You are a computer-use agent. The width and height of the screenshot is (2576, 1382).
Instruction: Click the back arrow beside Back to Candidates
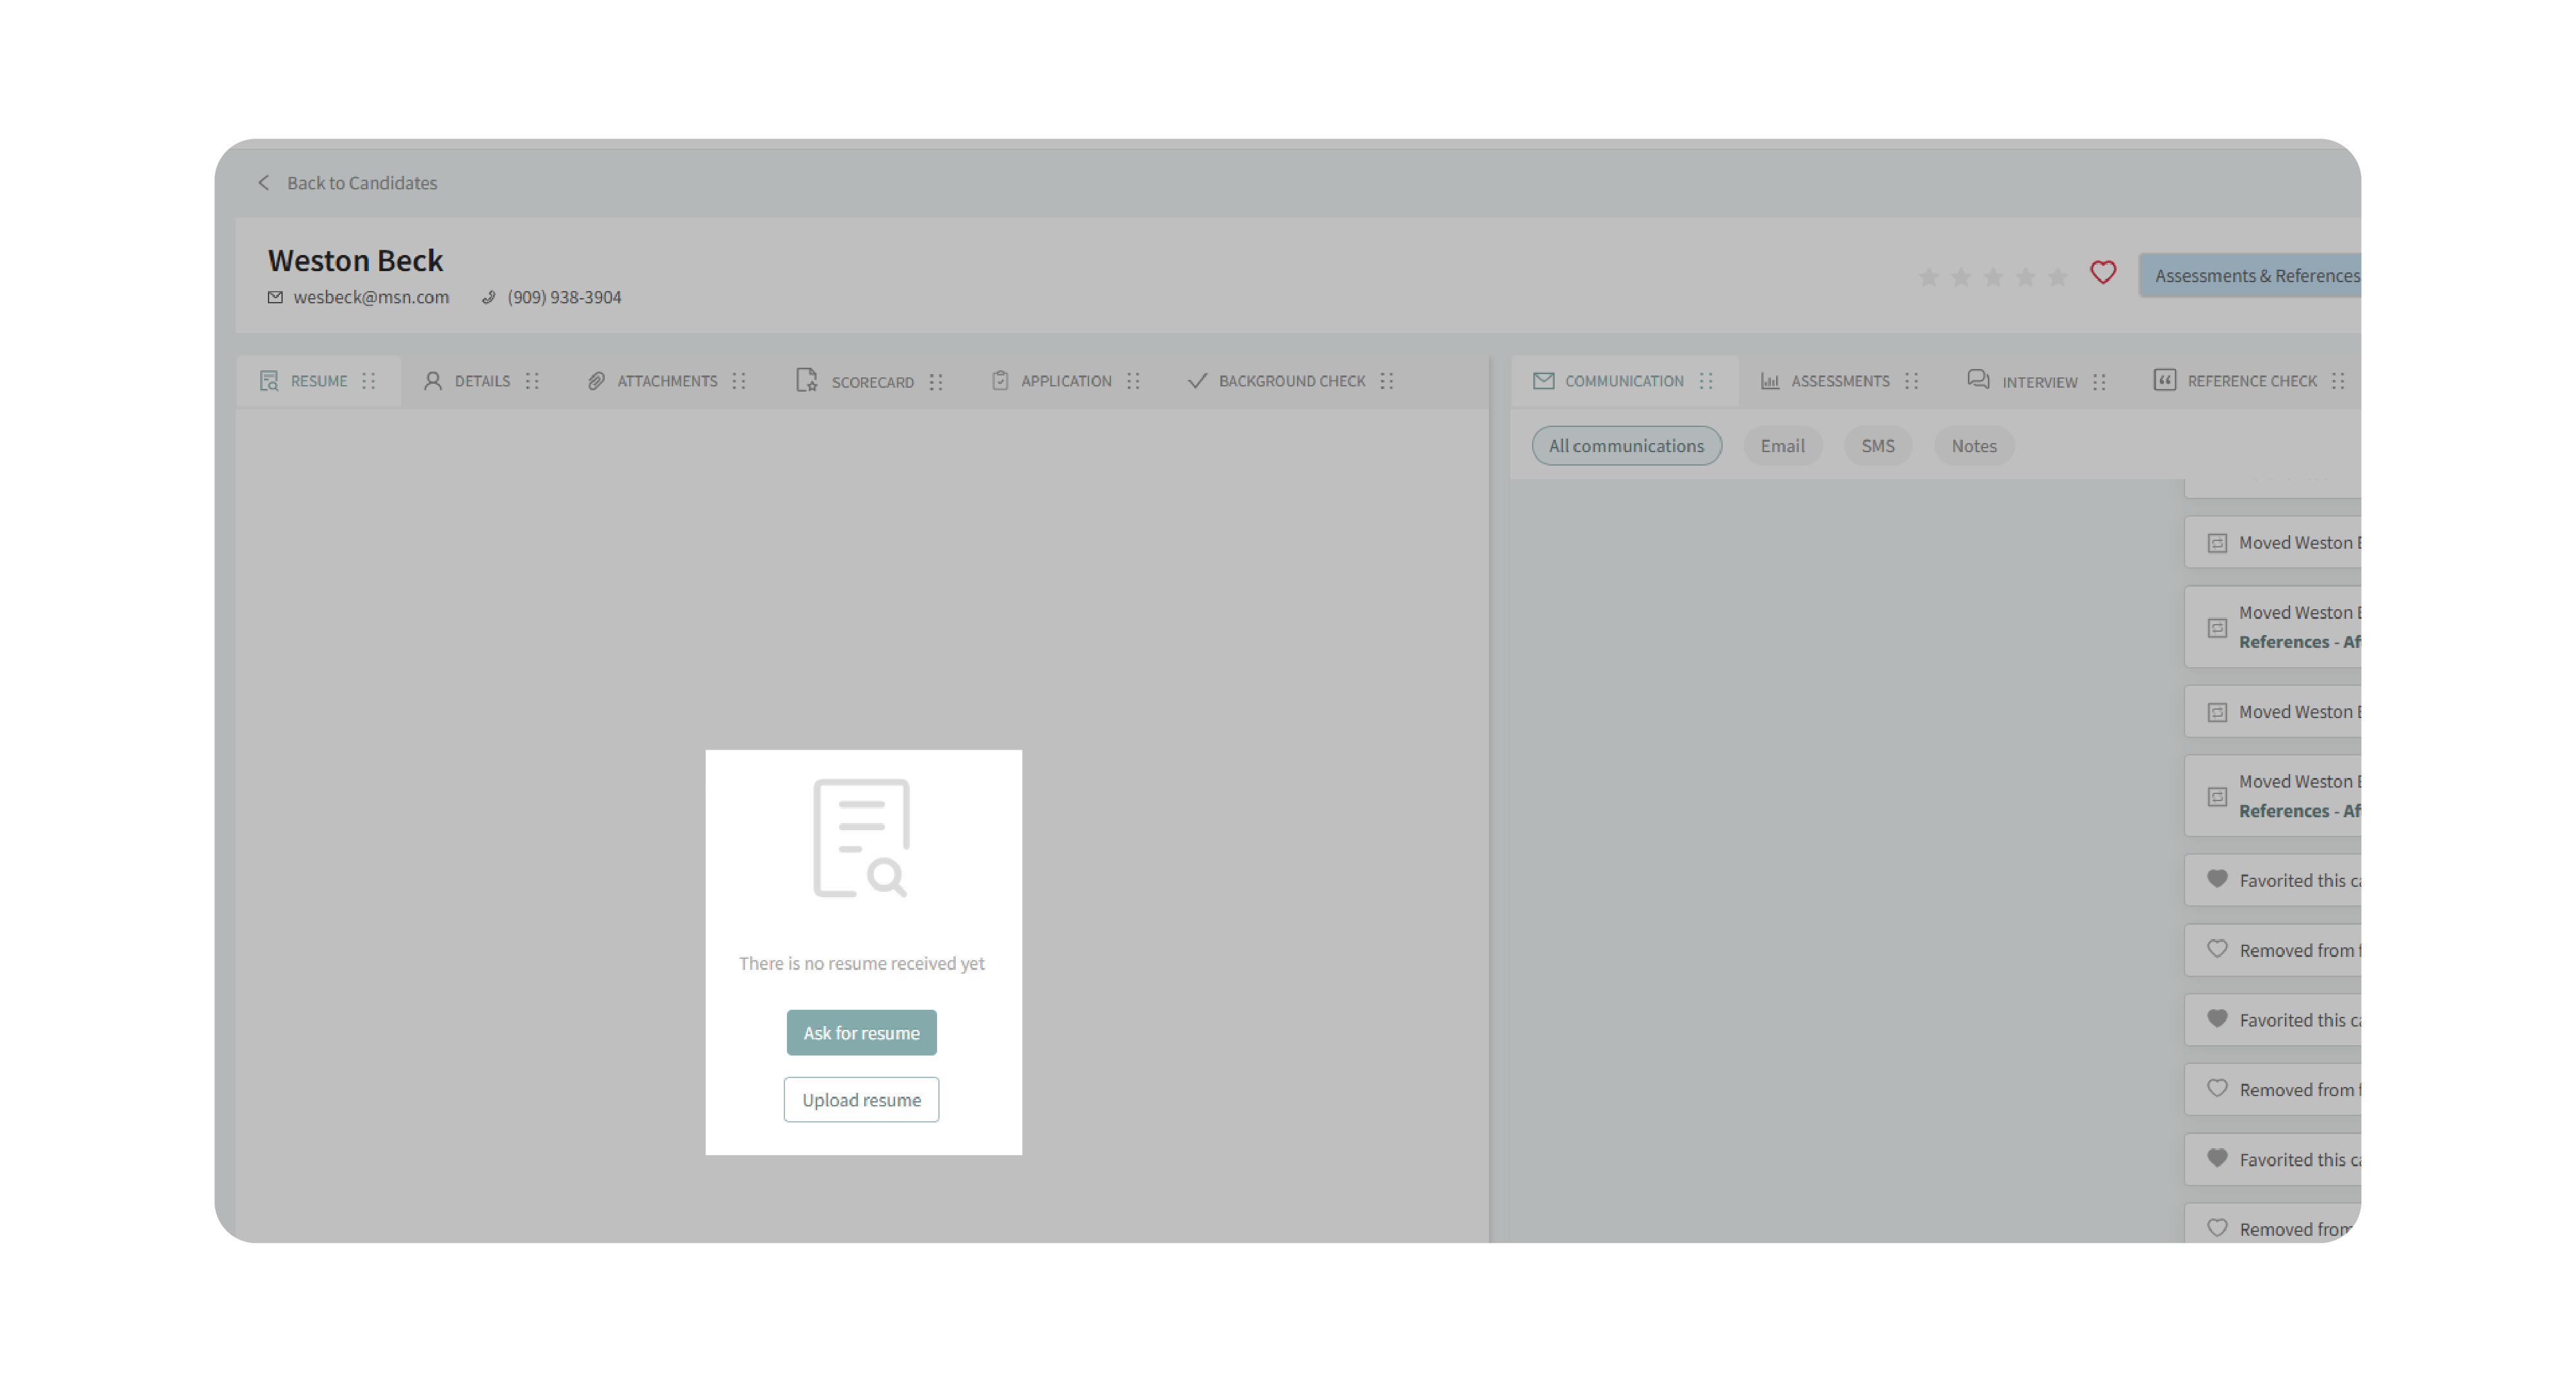264,182
